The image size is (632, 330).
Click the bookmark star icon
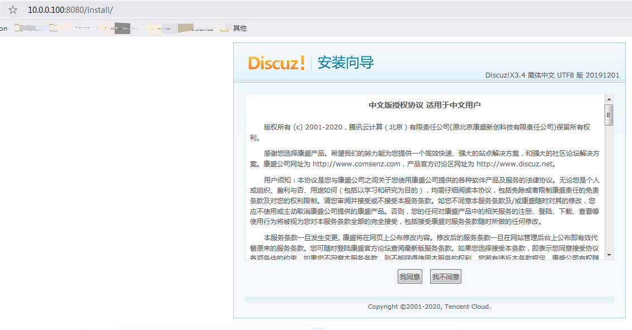pyautogui.click(x=13, y=9)
